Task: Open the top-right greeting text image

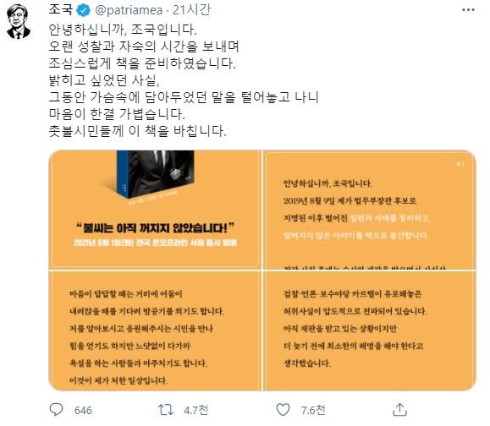Action: (x=369, y=210)
